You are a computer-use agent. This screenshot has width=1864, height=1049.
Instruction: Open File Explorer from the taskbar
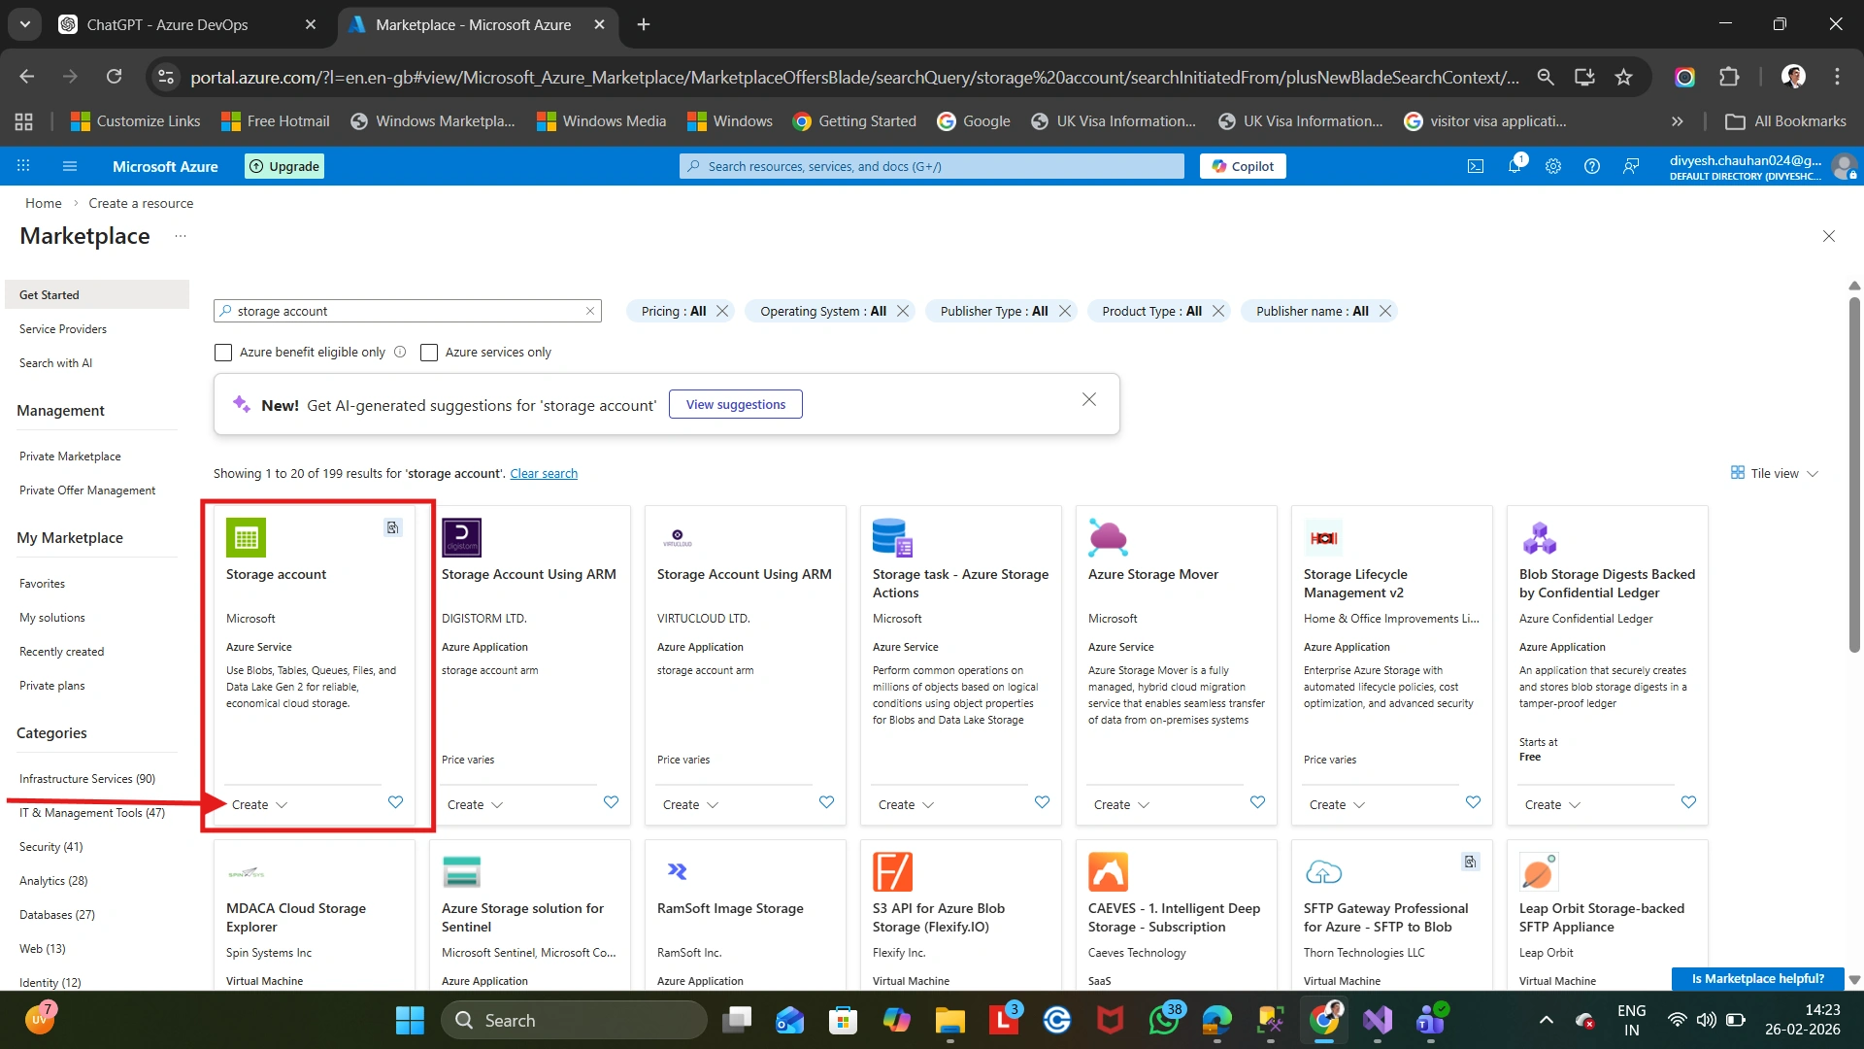tap(949, 1020)
